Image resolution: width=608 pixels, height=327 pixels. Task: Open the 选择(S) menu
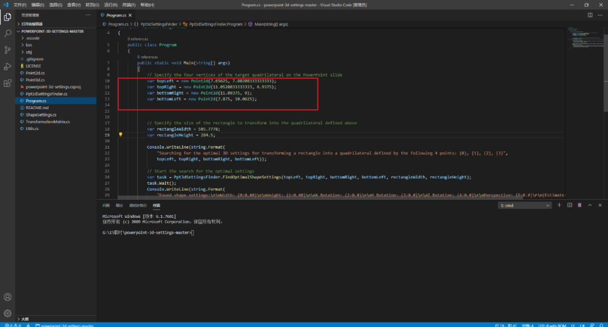point(55,5)
